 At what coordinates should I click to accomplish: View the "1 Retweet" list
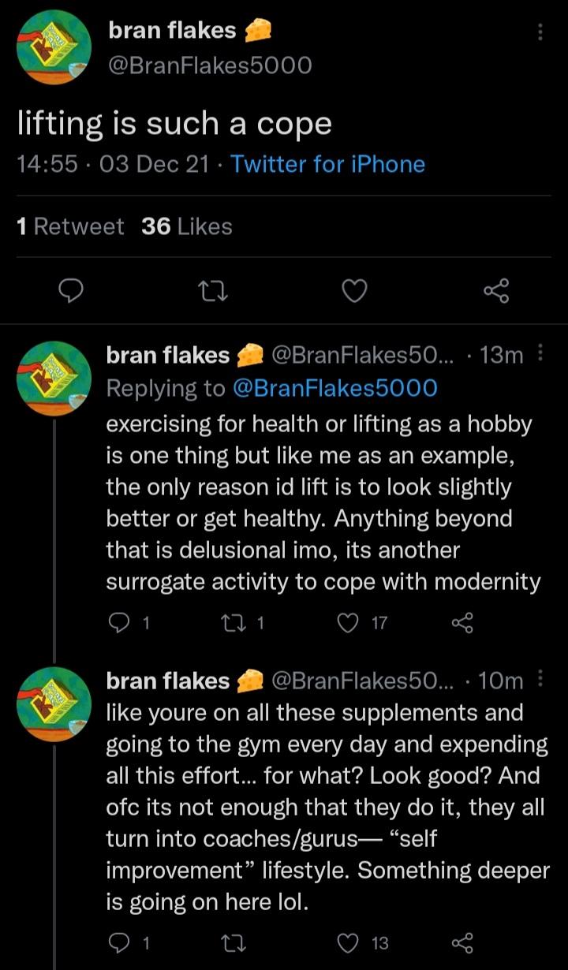click(69, 226)
